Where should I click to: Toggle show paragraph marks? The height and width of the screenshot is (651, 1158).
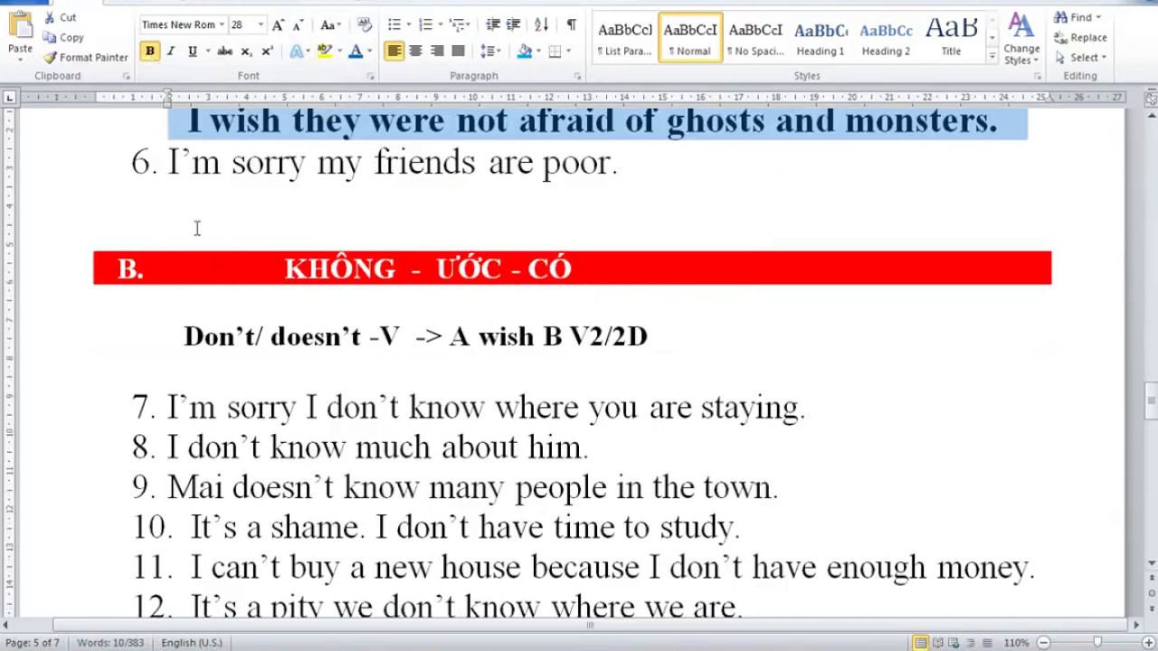(x=571, y=24)
